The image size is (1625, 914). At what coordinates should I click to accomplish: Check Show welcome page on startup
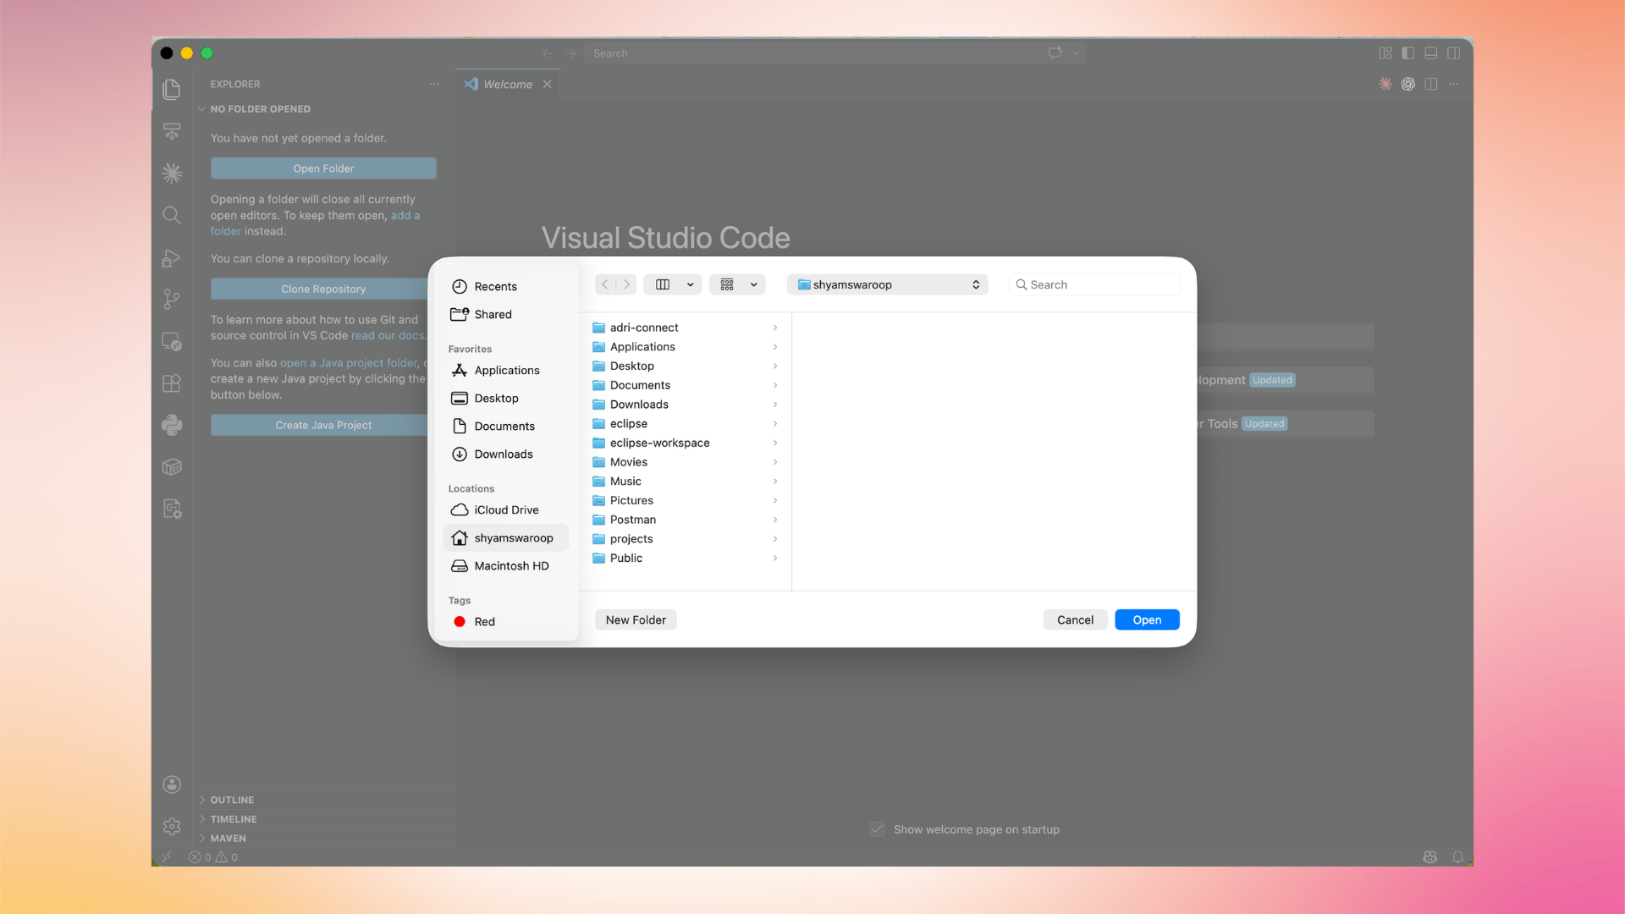pos(878,829)
